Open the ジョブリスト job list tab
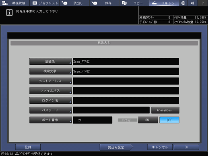 (x=45, y=3)
